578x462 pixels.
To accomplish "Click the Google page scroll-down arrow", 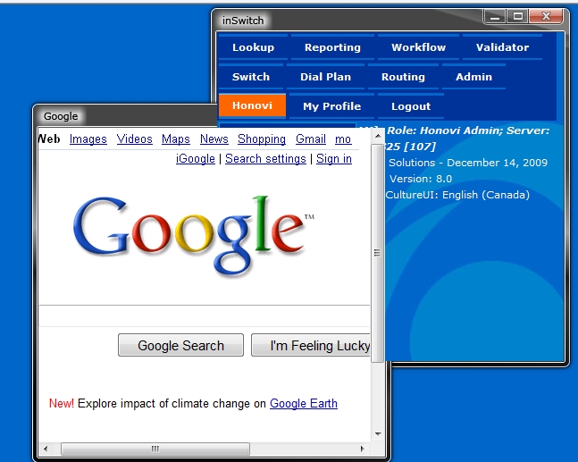I will 378,433.
